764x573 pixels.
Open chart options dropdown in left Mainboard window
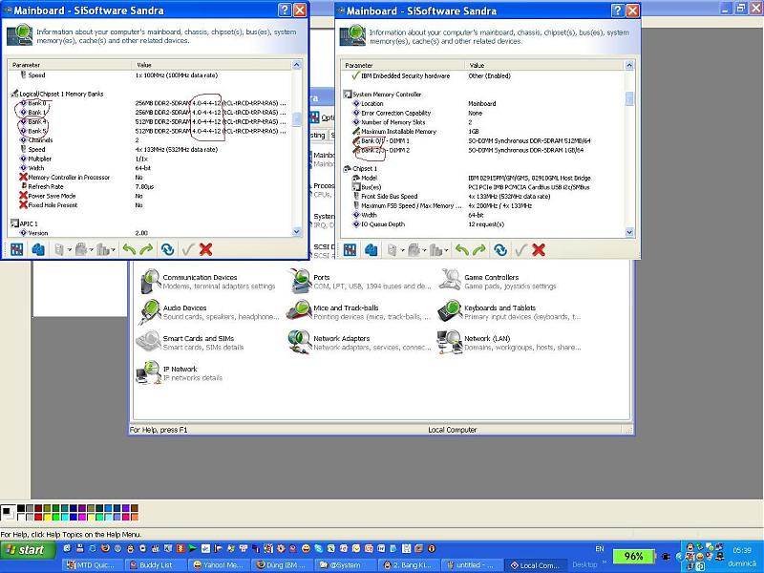point(116,250)
